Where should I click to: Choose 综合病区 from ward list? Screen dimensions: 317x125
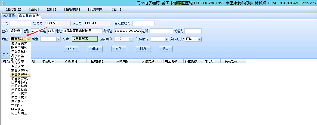coord(20,109)
